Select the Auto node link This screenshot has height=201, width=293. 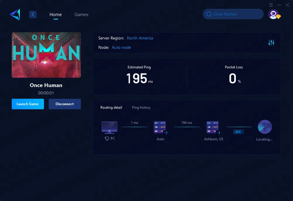coord(121,47)
